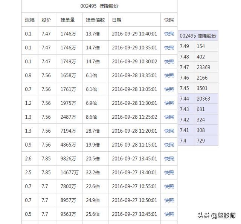Open 快照 link for 2016-09-28 11:25:02 row
241x224 pixels.
click(x=169, y=117)
